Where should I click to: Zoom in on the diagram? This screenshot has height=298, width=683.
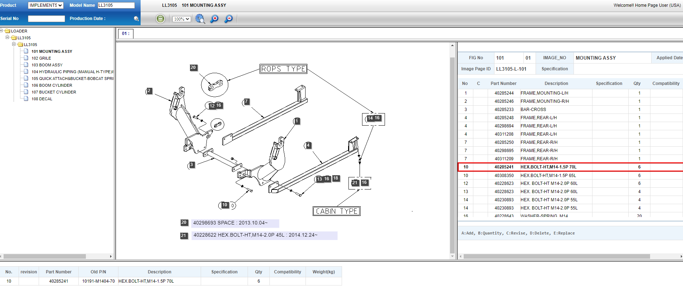tap(214, 19)
